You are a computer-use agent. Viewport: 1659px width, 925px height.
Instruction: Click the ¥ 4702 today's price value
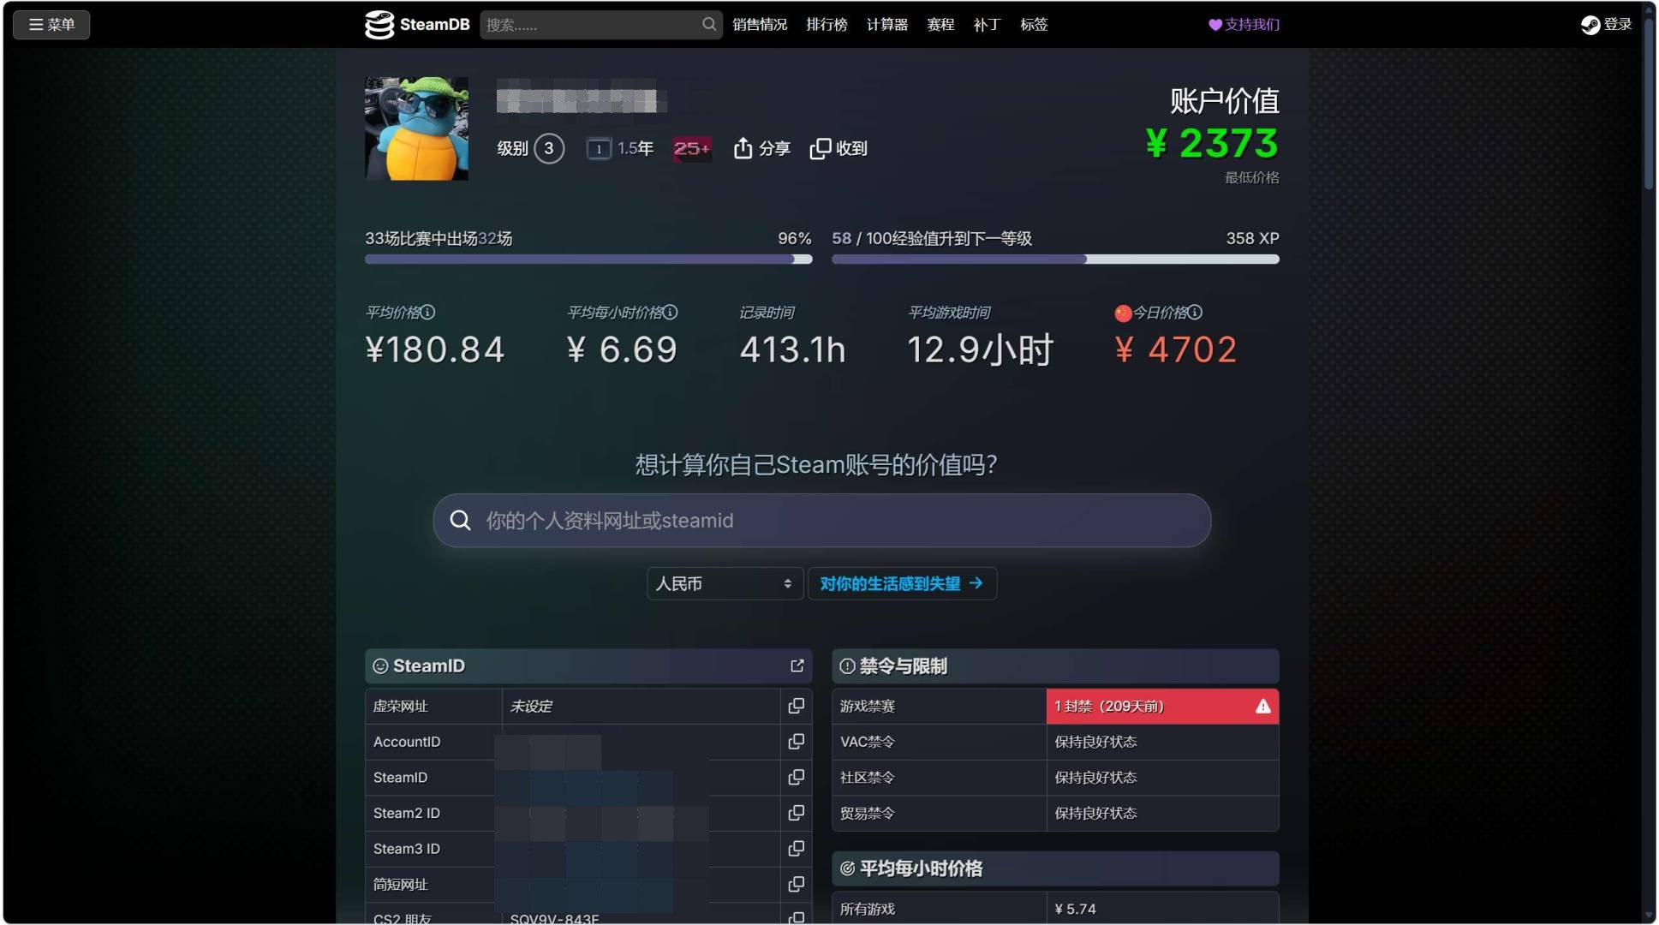(1175, 350)
